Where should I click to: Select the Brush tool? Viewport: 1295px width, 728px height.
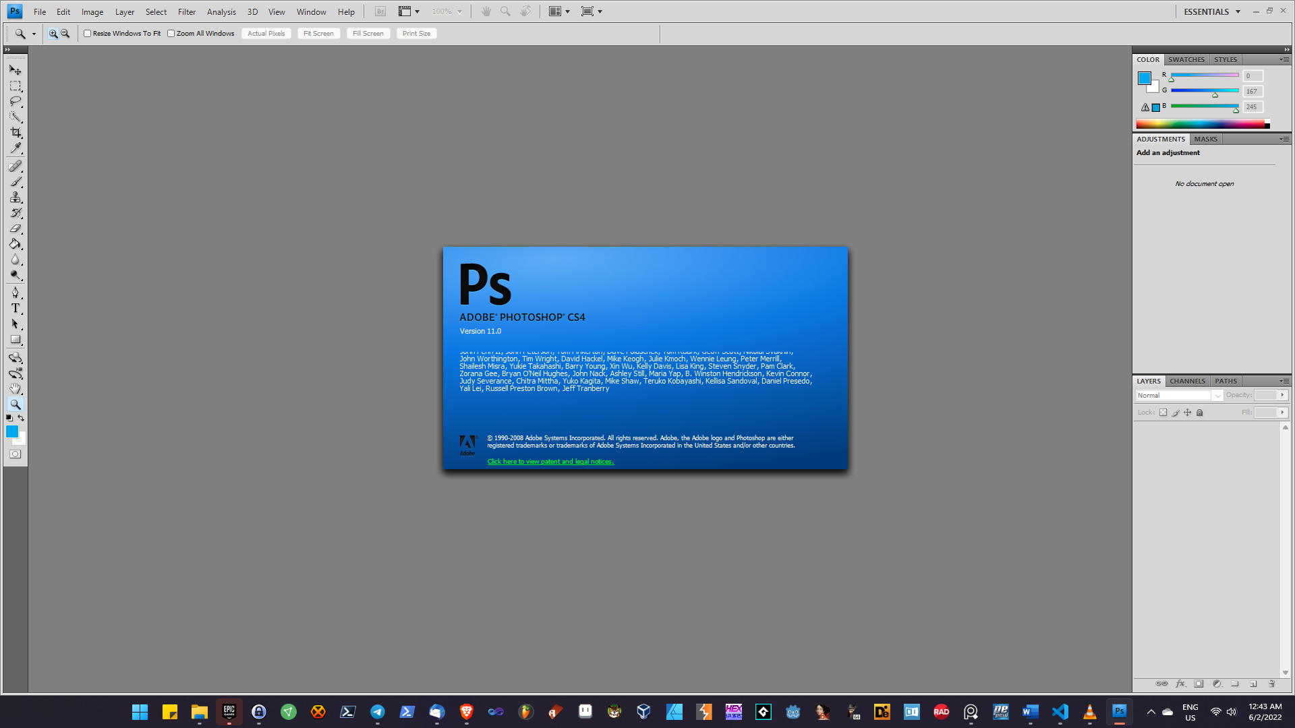pyautogui.click(x=16, y=181)
